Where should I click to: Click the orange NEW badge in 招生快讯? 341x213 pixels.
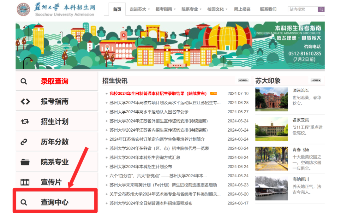click(x=213, y=93)
